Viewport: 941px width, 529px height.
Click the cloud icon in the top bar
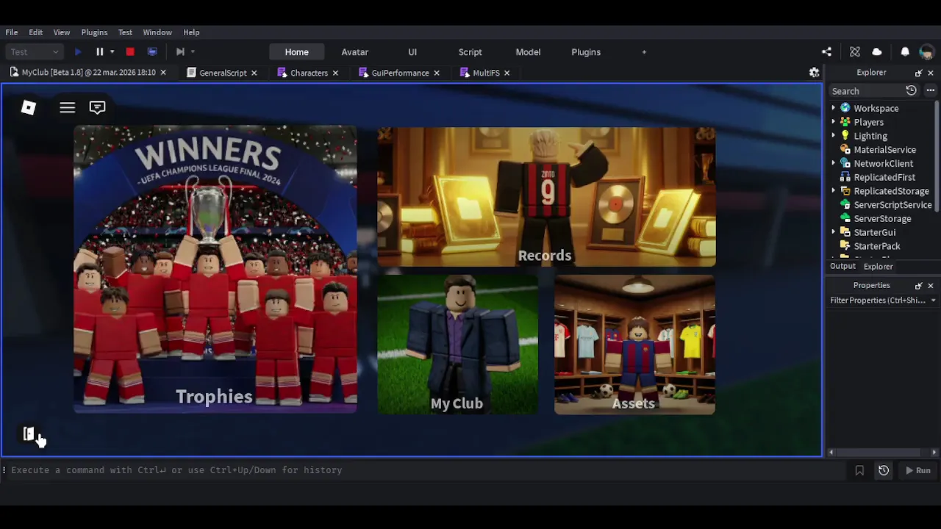877,52
